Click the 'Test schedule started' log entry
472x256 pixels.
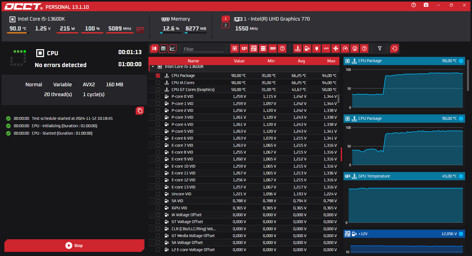pos(72,118)
